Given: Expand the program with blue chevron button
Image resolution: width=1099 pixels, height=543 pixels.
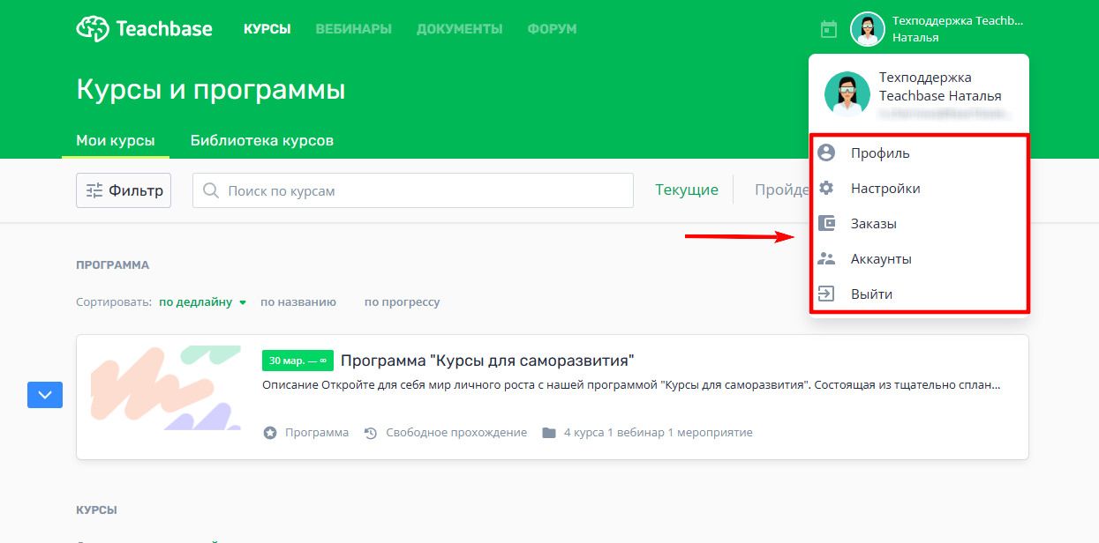Looking at the screenshot, I should pos(45,394).
